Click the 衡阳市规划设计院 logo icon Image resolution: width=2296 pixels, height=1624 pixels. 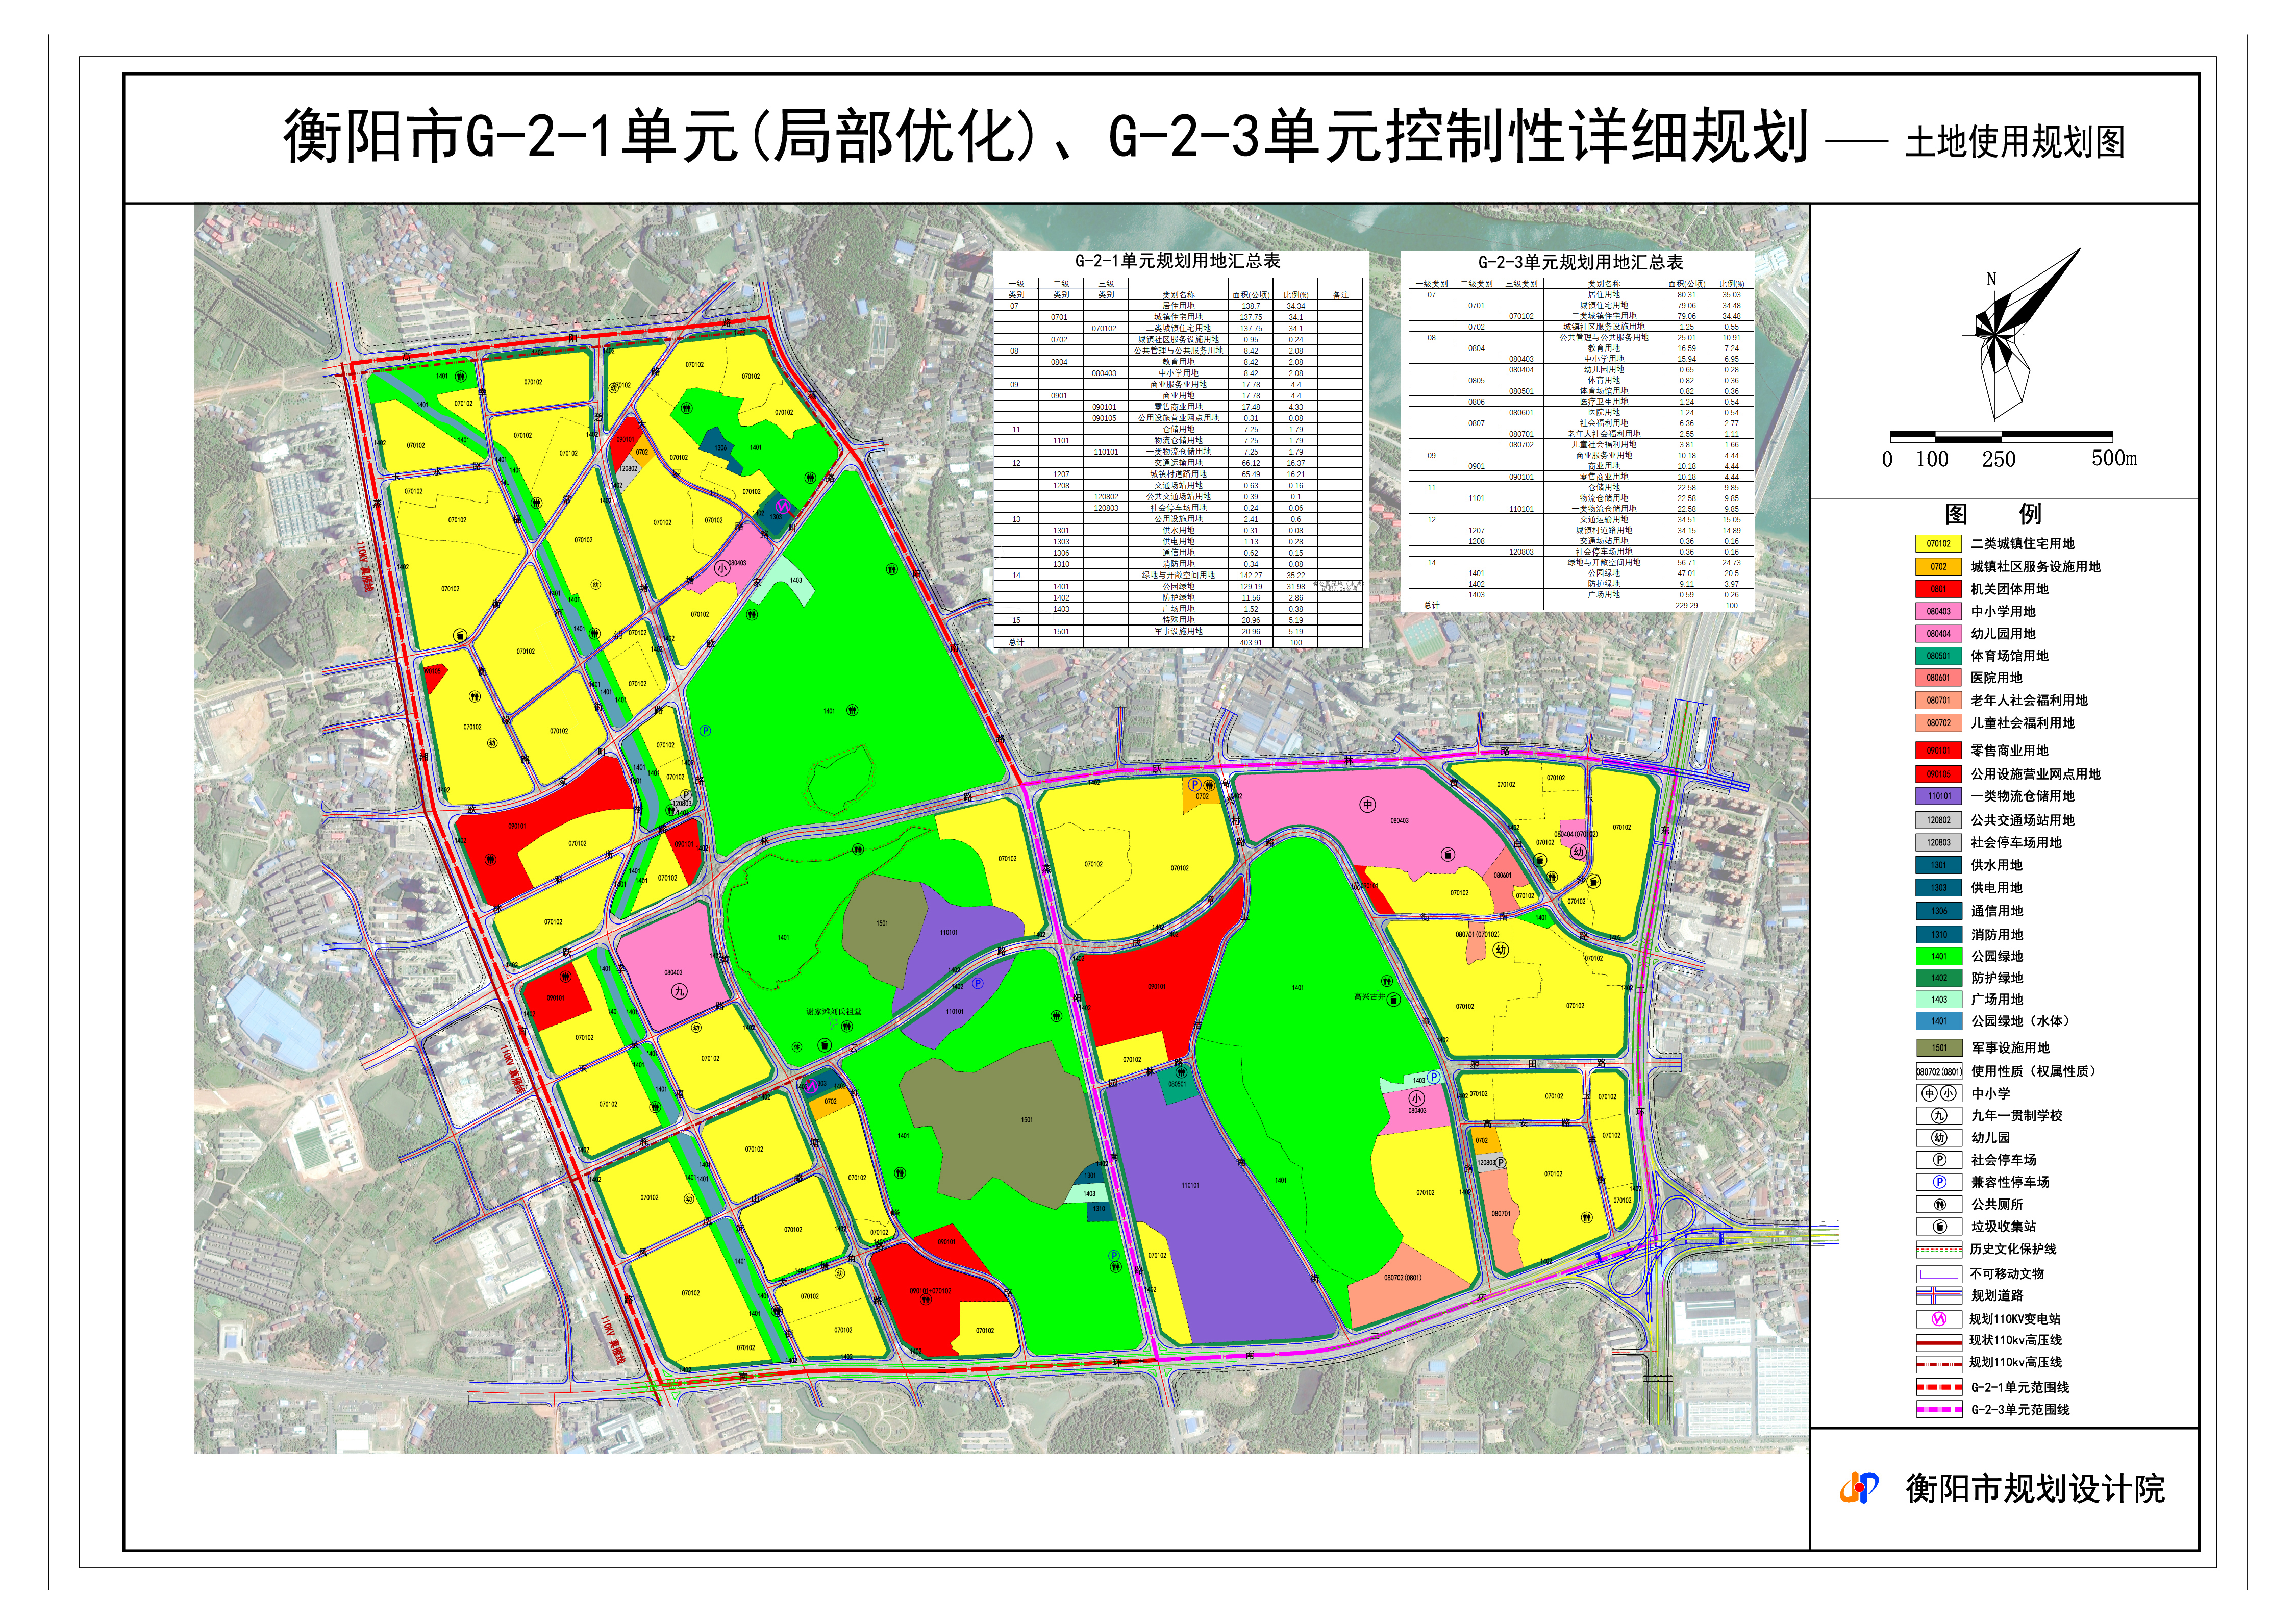(1859, 1488)
